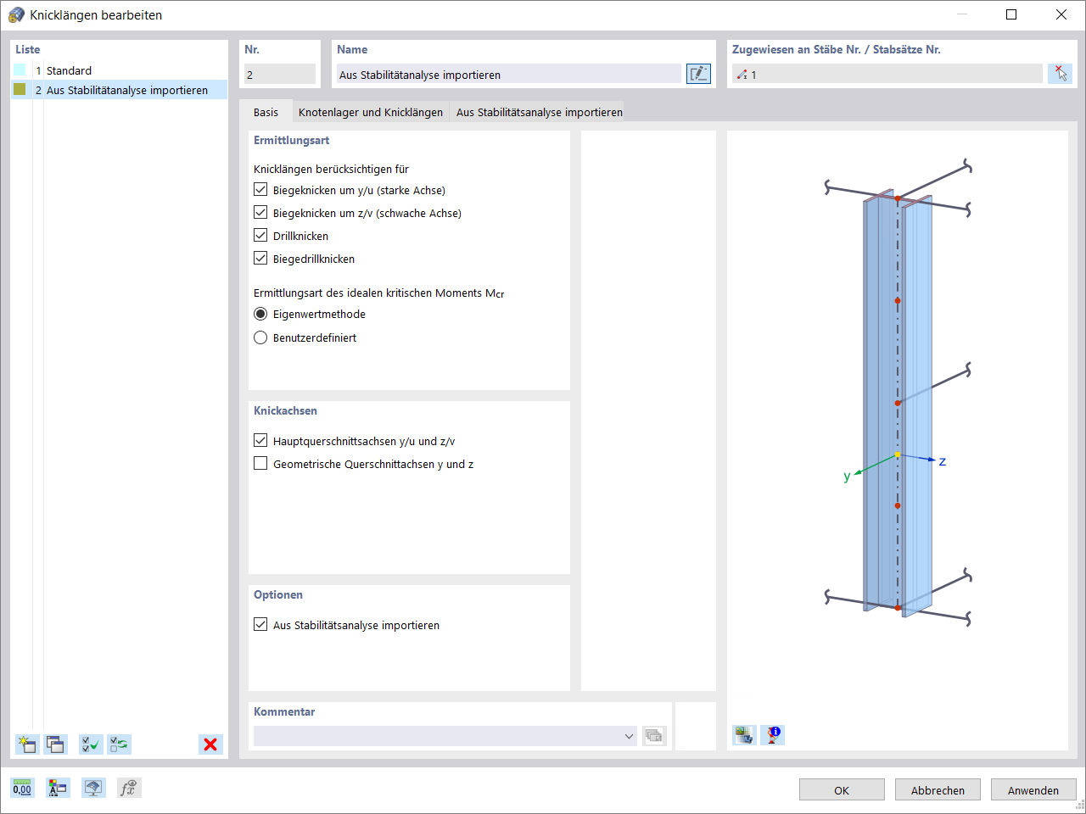Click the app icon in the title bar
The height and width of the screenshot is (814, 1086).
click(x=16, y=14)
